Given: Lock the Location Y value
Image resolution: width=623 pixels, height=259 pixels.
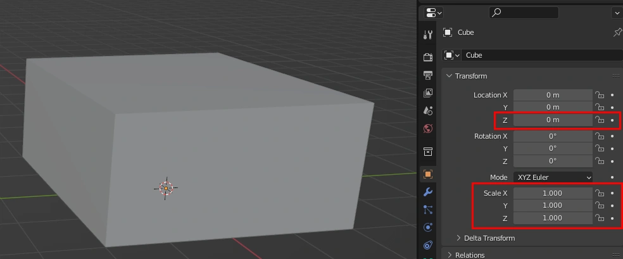Looking at the screenshot, I should (599, 107).
